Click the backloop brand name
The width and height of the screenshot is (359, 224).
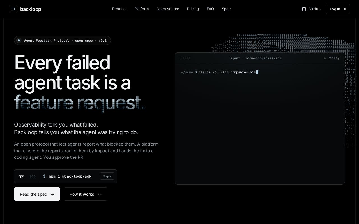point(31,9)
